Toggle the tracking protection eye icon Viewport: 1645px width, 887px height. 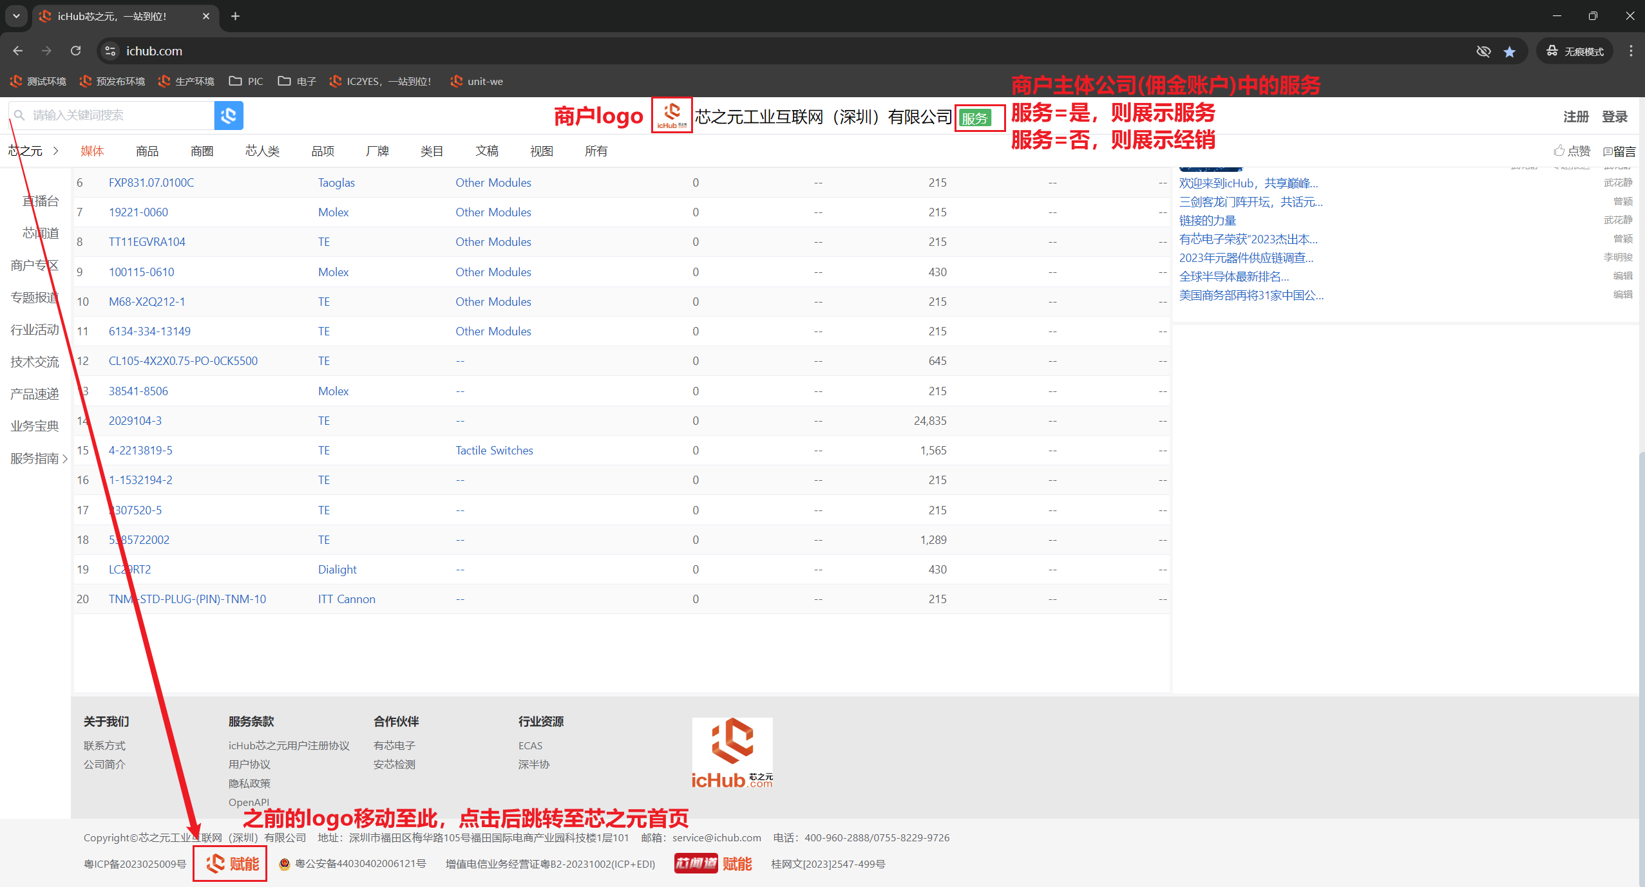[1483, 51]
